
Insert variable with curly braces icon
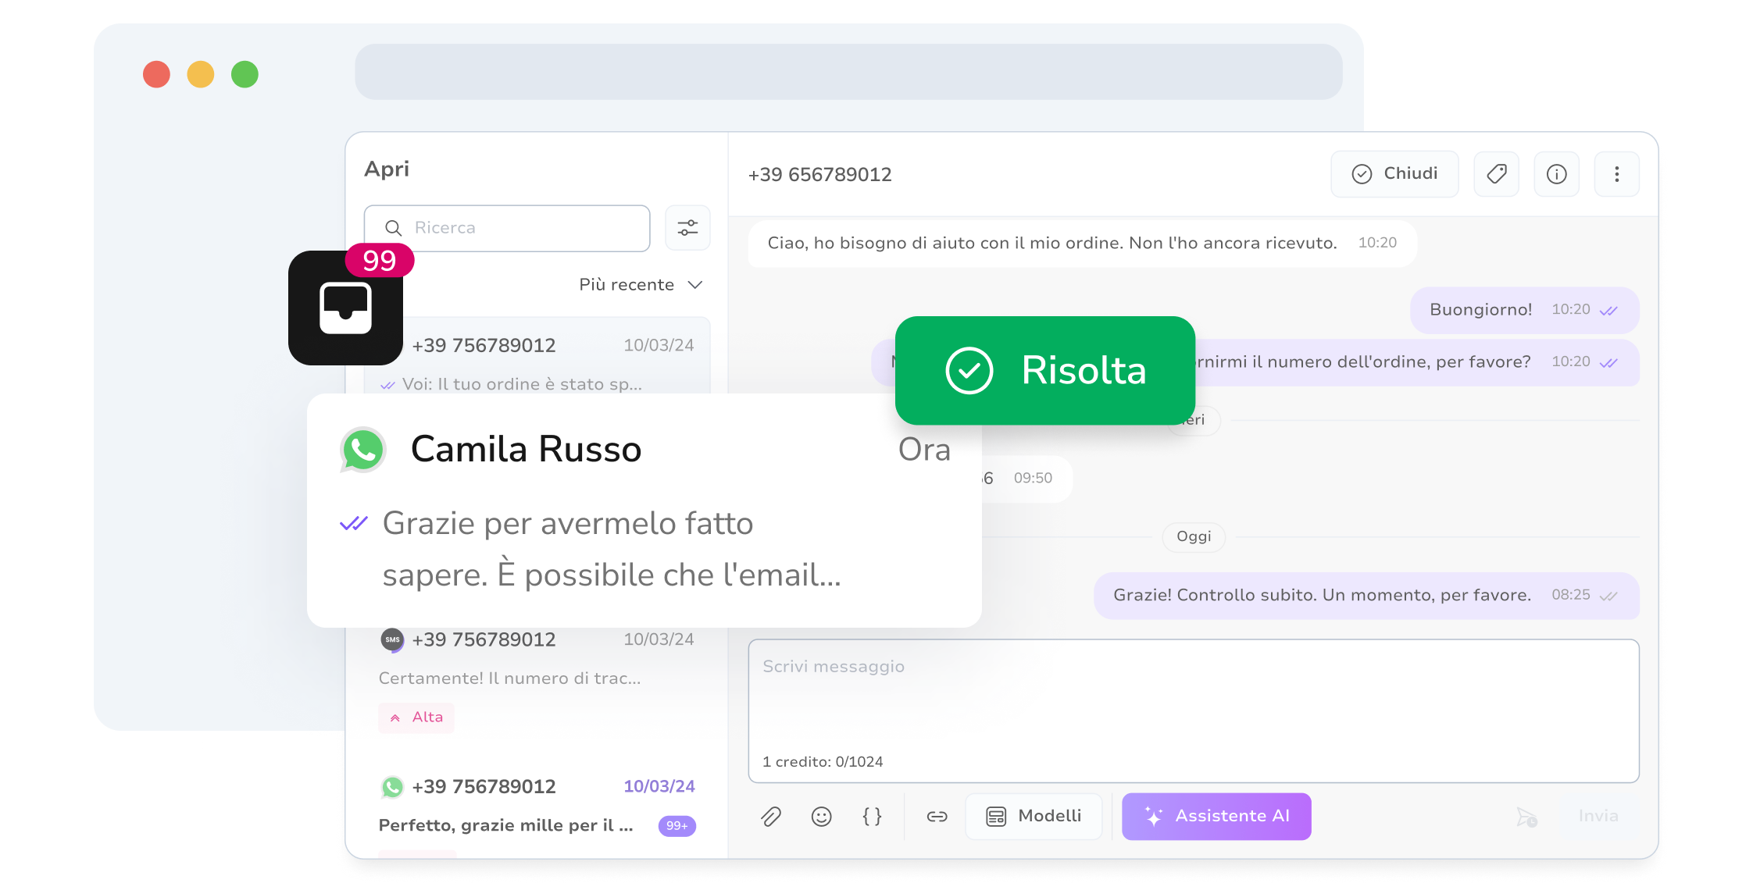pos(872,817)
